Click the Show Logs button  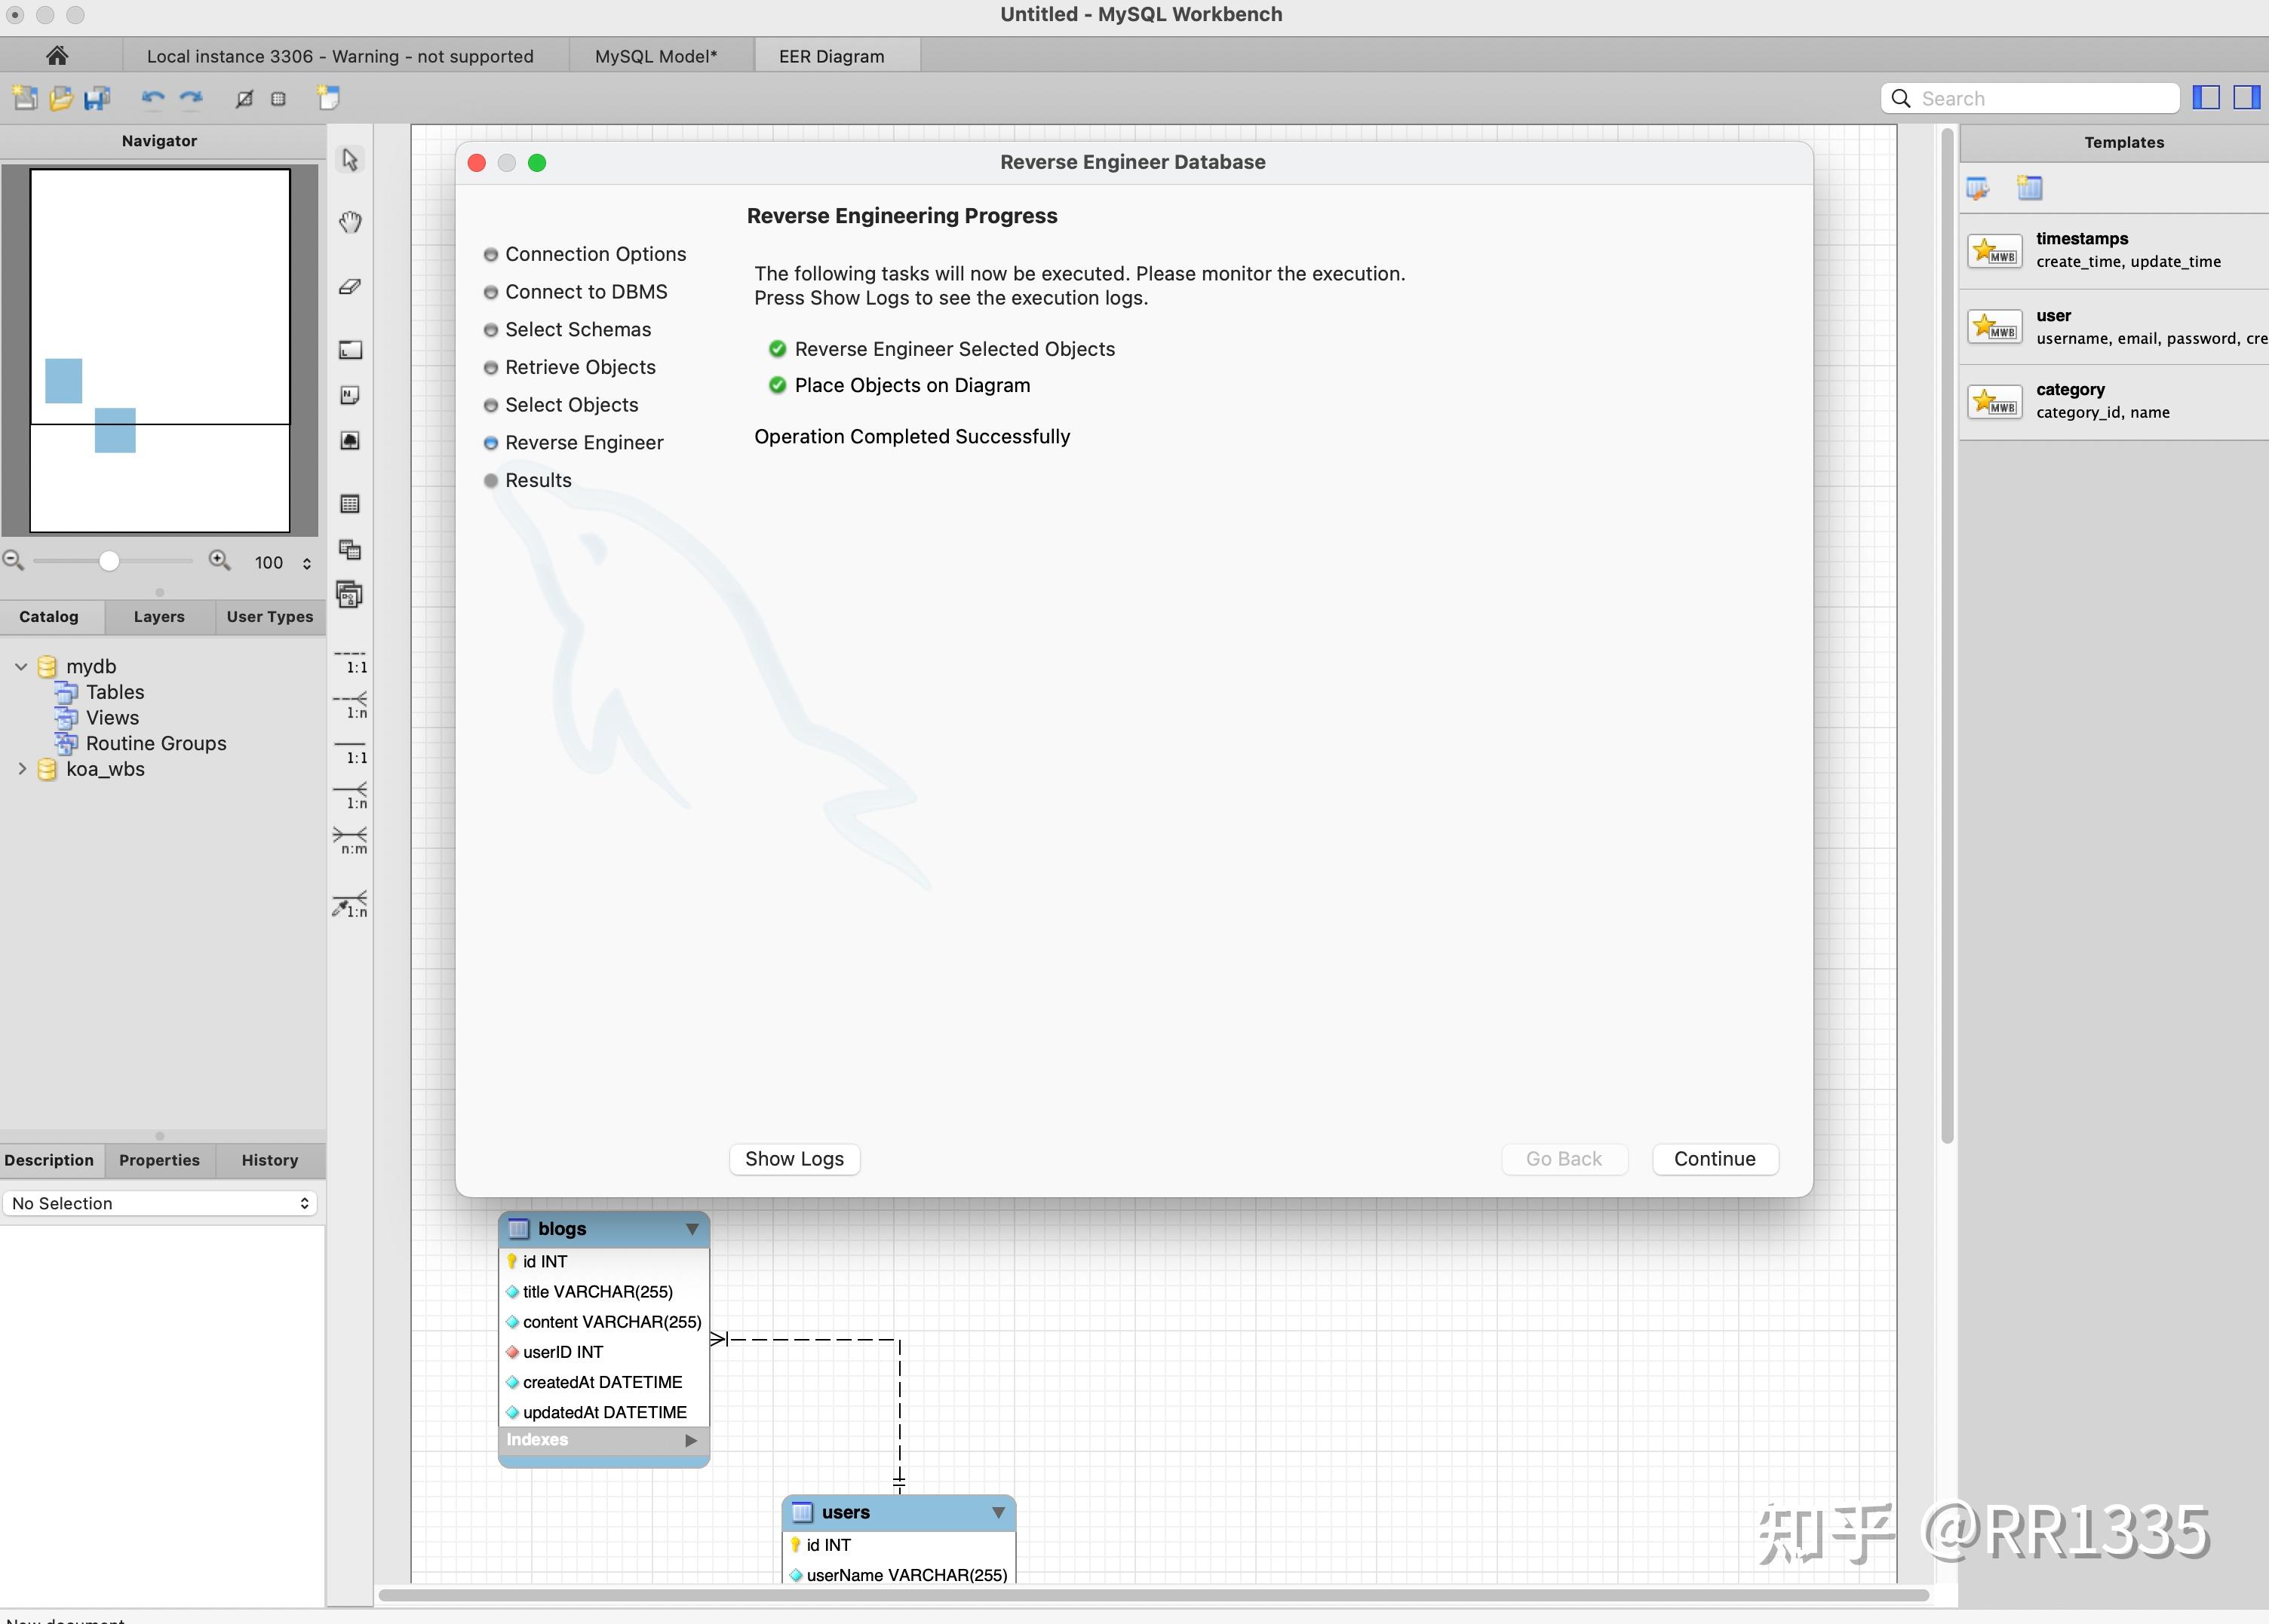(794, 1158)
